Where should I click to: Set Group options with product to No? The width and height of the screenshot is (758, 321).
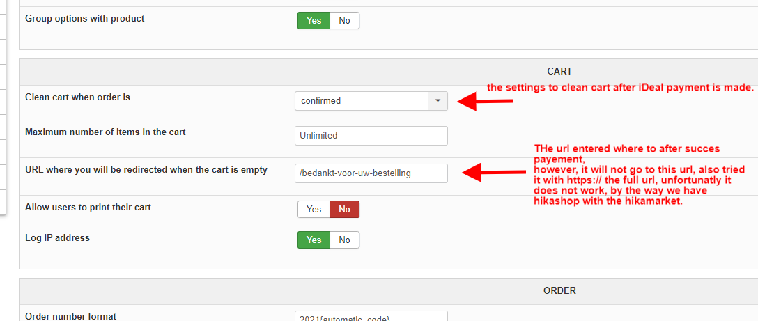click(x=344, y=21)
